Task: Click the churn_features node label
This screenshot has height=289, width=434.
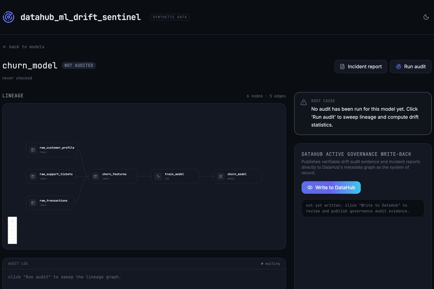Action: pos(114,174)
